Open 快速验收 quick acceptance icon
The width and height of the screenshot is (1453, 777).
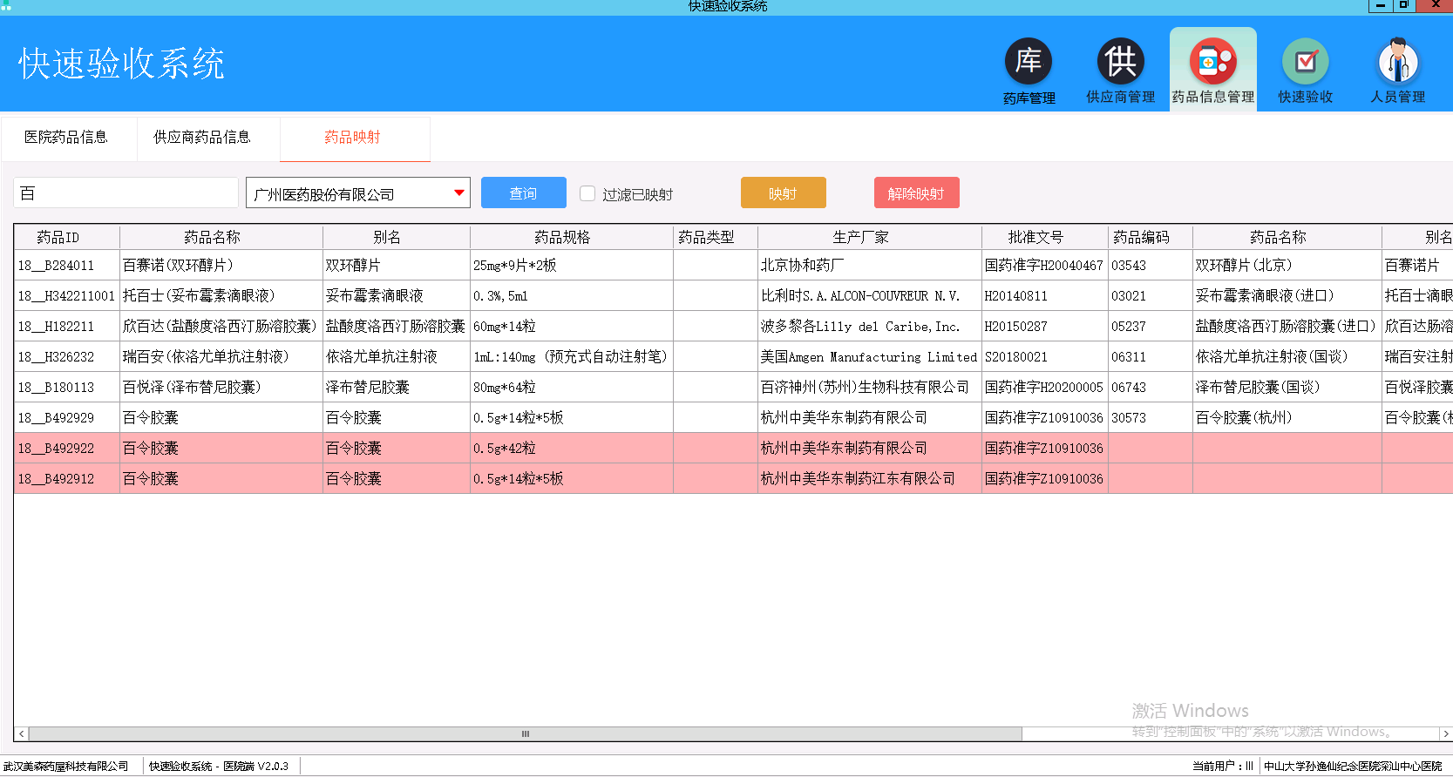1306,71
